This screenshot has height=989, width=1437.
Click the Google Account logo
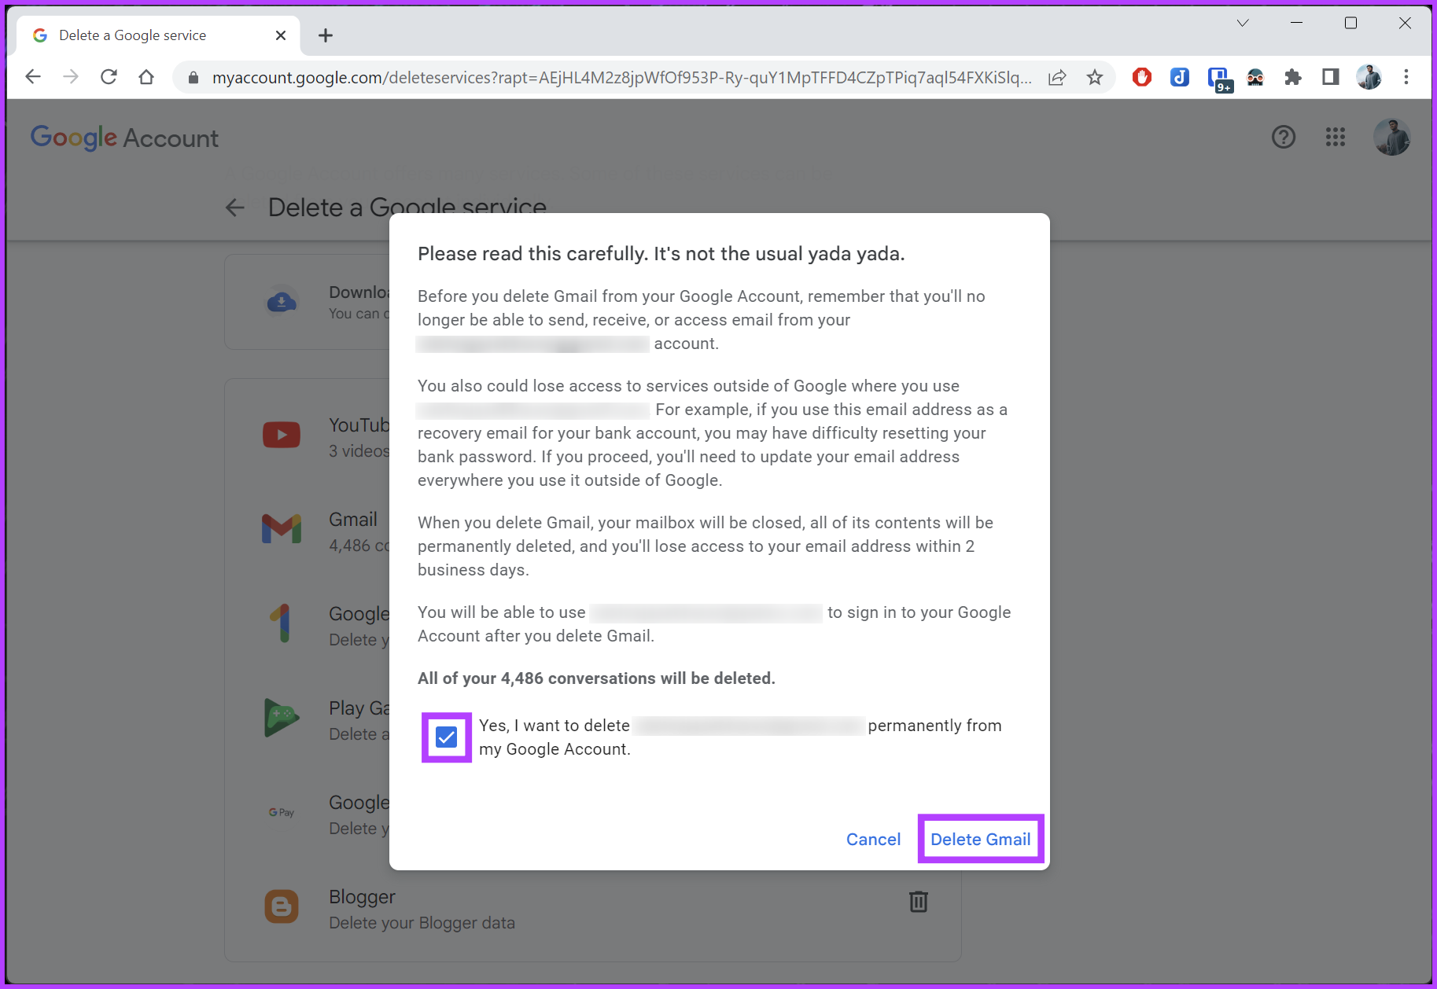[124, 138]
